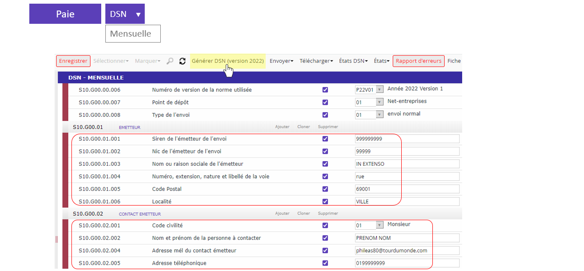Click 'Année 2022 Version 1' text
Viewport: 584px width, 271px height.
coord(415,89)
